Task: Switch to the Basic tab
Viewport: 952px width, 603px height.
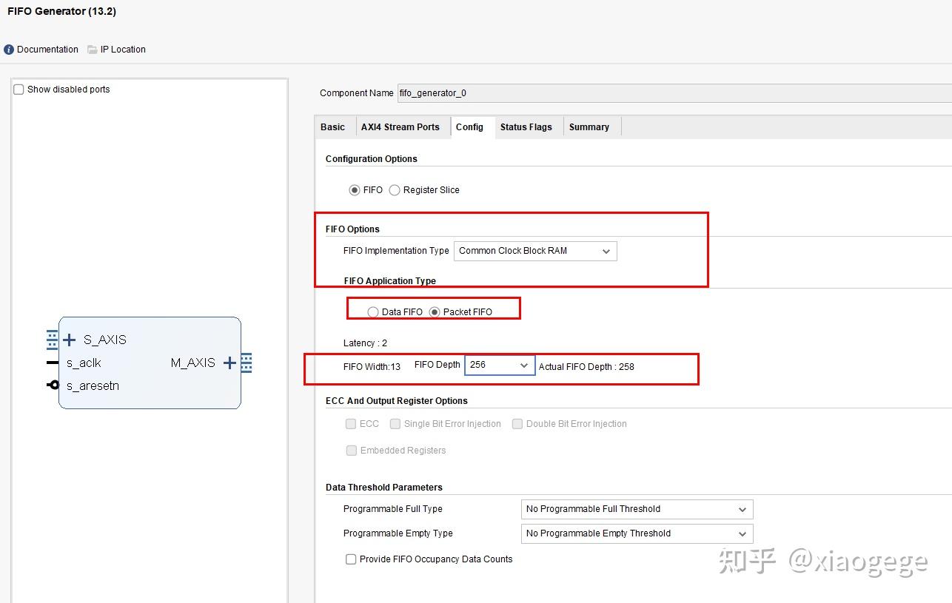Action: [x=332, y=127]
